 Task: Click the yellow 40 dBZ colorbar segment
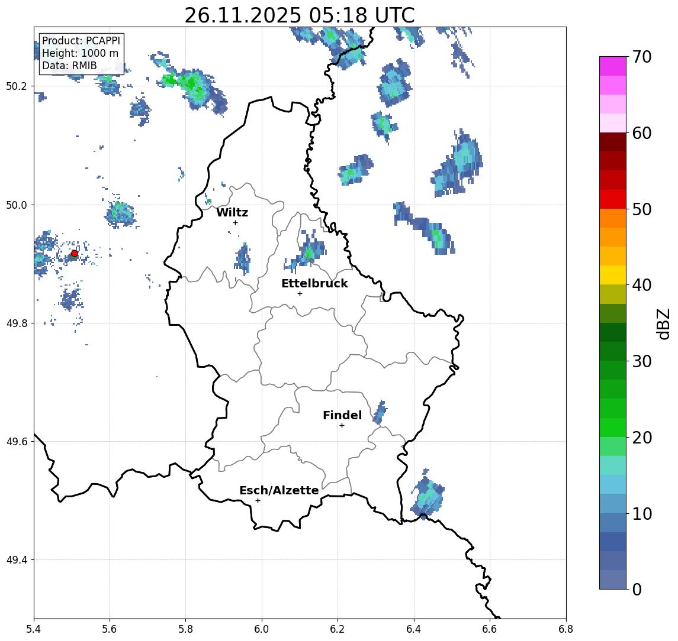point(613,275)
